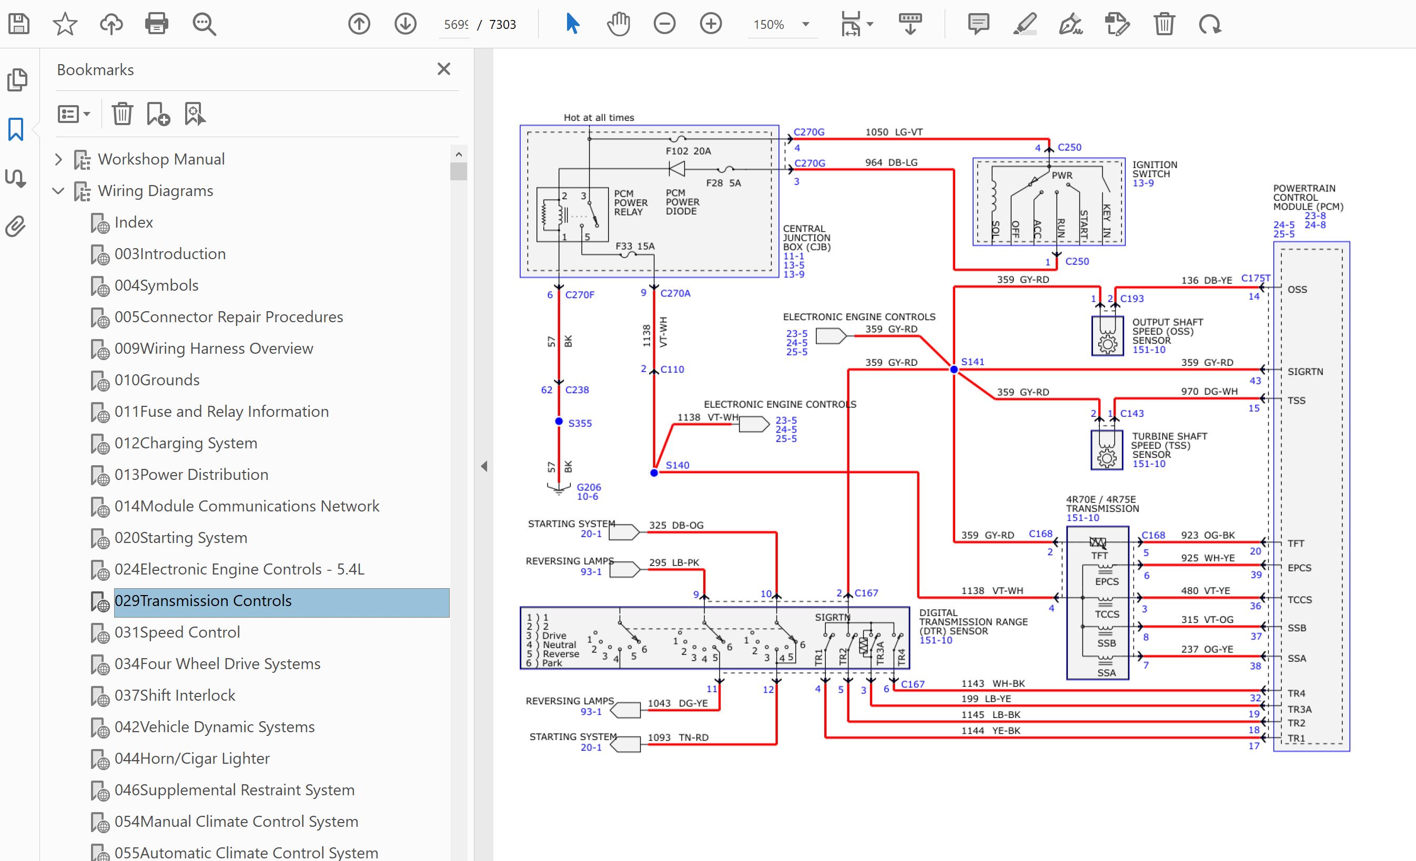Toggle the Bookmarks panel sidebar button
The width and height of the screenshot is (1416, 861).
[x=16, y=129]
